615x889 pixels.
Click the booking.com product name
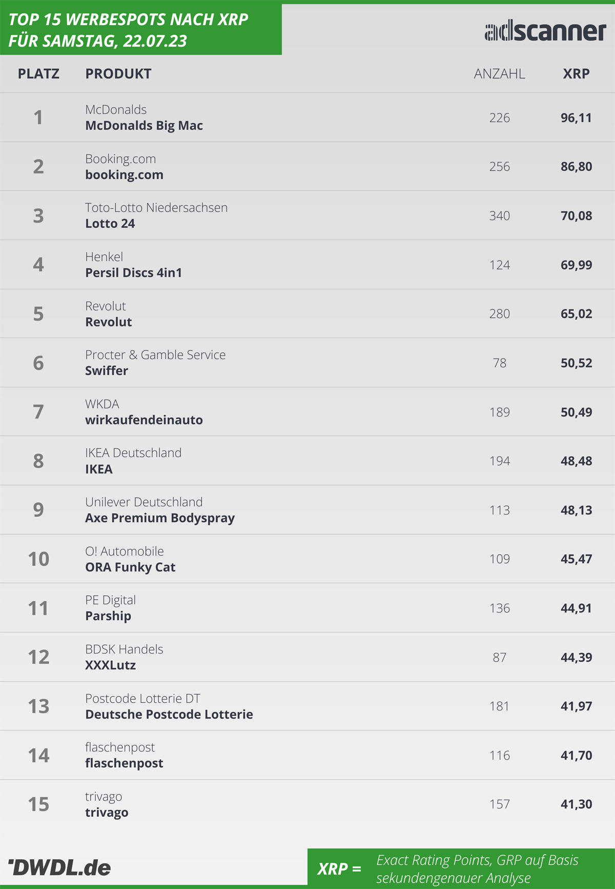tap(124, 175)
